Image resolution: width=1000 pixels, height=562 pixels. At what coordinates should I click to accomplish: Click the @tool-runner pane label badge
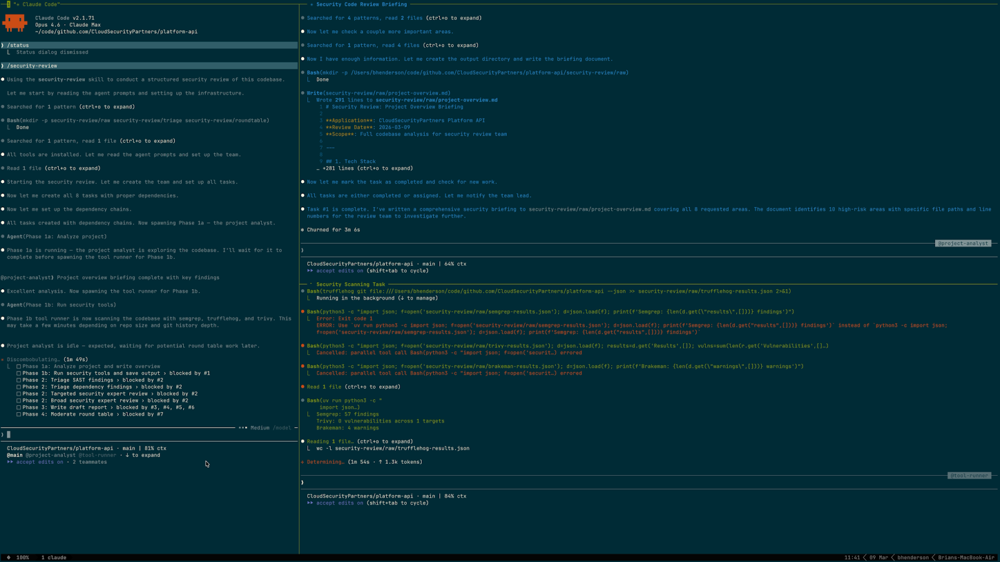pyautogui.click(x=969, y=476)
